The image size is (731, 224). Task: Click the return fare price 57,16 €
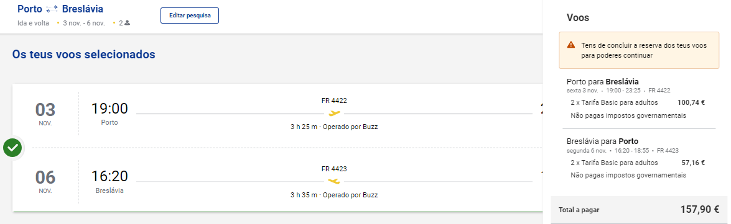click(x=693, y=163)
